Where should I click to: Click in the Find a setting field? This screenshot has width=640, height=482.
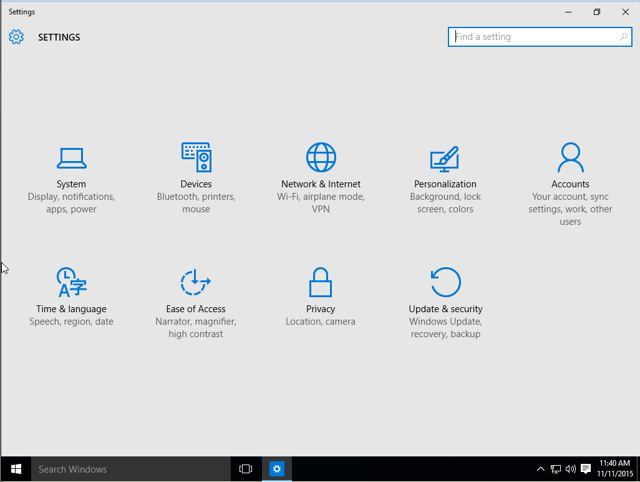click(x=540, y=37)
